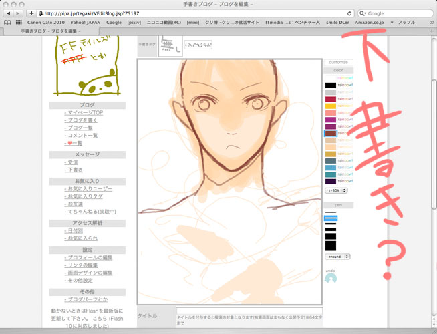Reload the page with the refresh icon

(349, 13)
